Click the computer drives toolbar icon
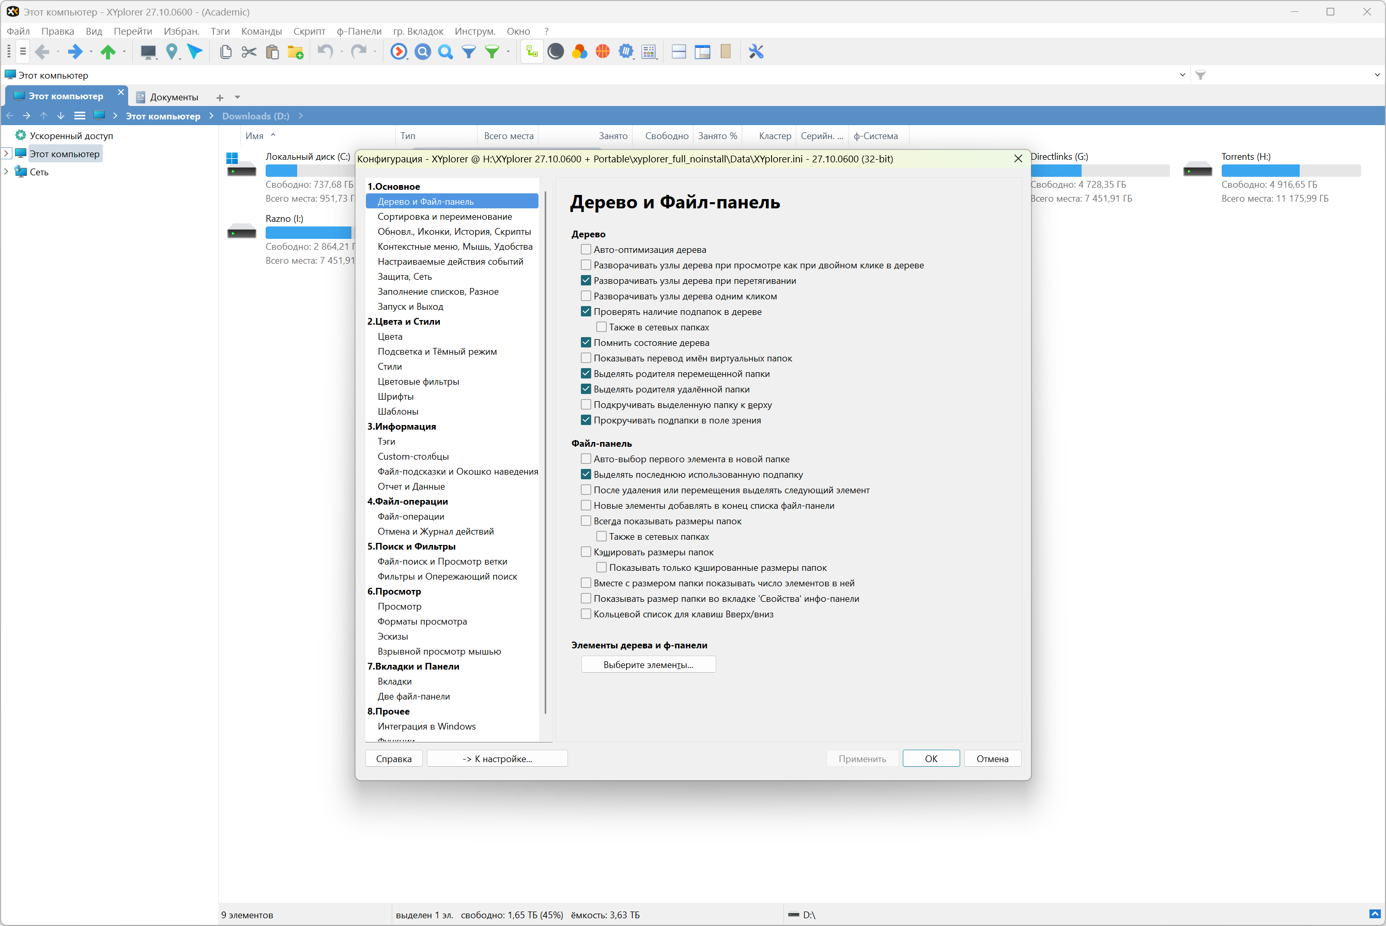The height and width of the screenshot is (926, 1386). (148, 52)
